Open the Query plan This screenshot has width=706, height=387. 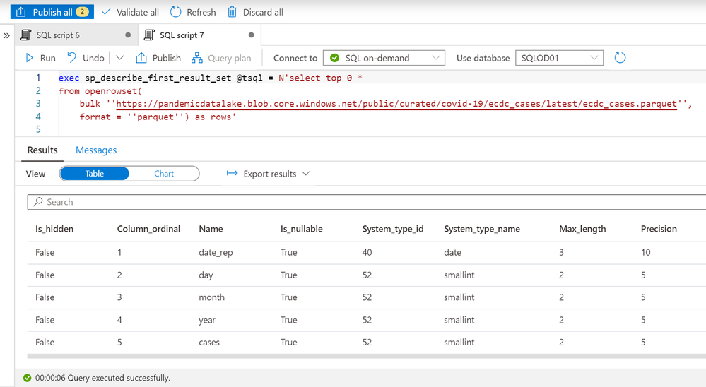click(220, 58)
